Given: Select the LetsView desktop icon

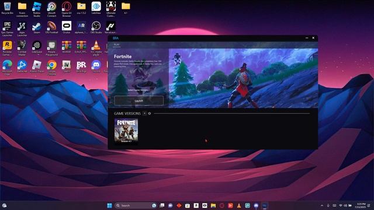Looking at the screenshot, I should pyautogui.click(x=96, y=8).
